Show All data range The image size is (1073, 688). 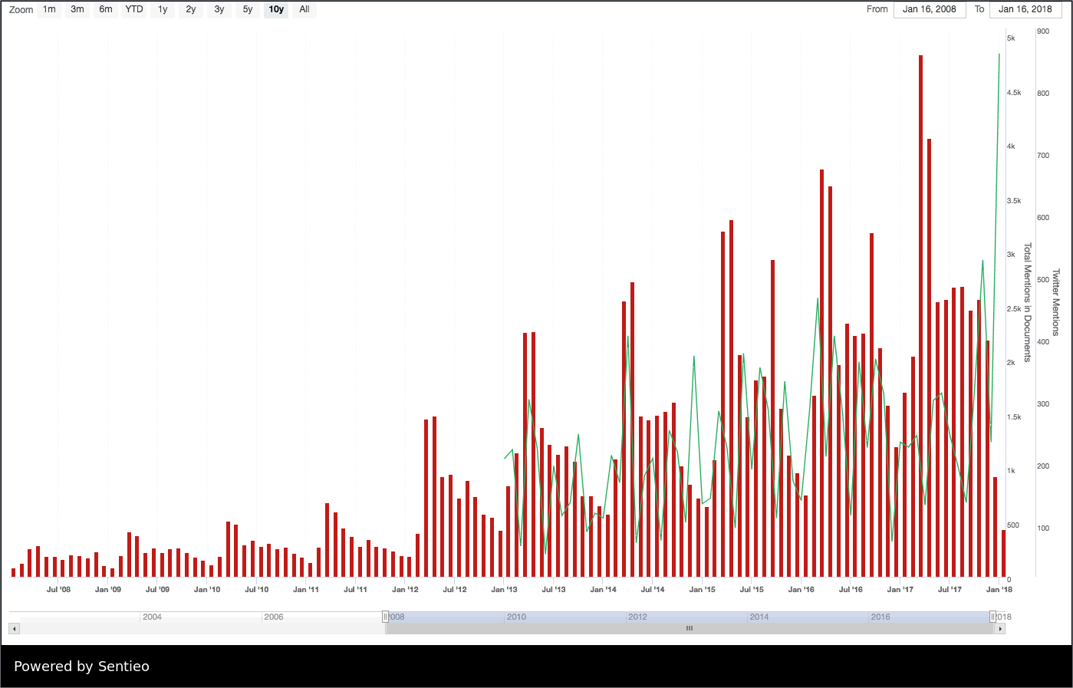point(304,10)
